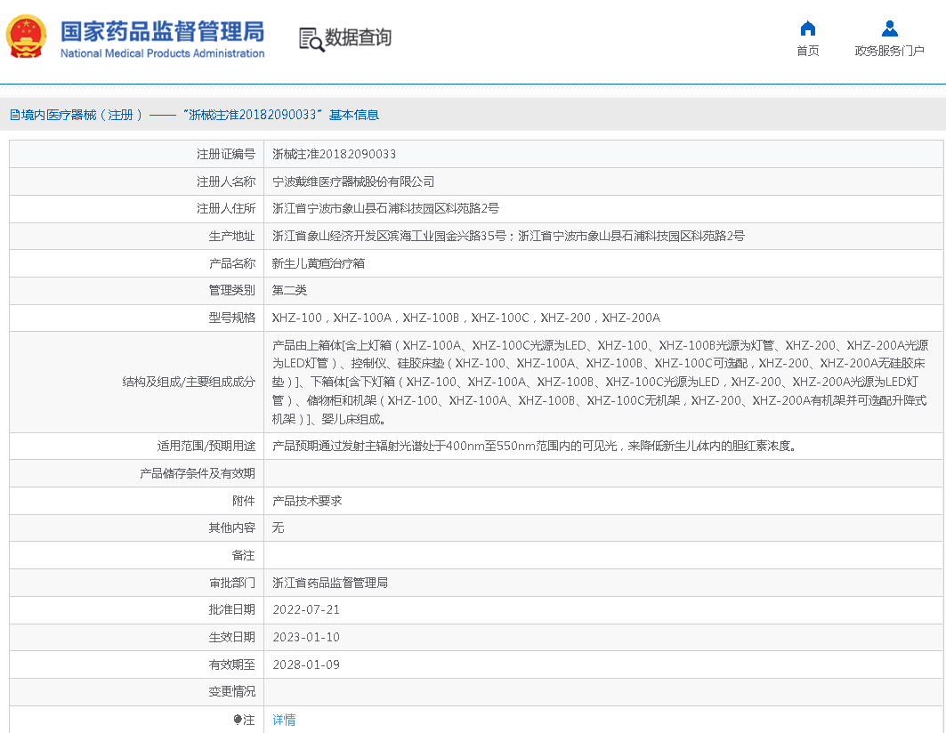Click the product name 新生儿黄疸治疗箱

pos(318,263)
